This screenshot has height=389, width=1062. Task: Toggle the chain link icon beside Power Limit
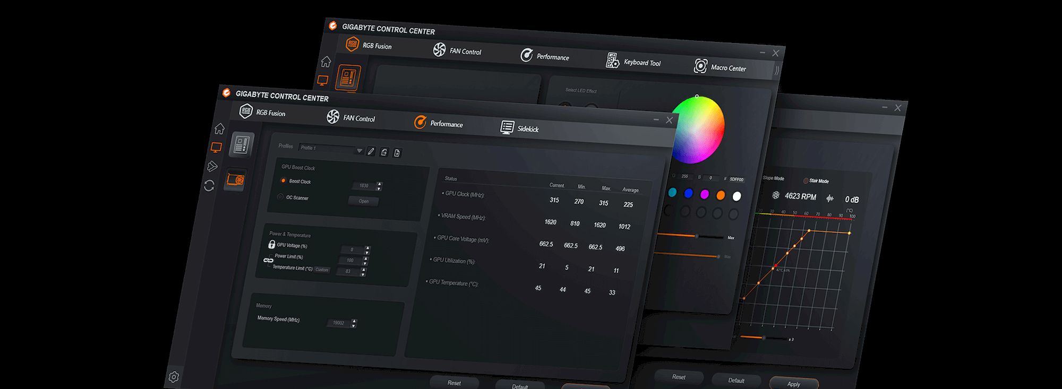pyautogui.click(x=268, y=261)
